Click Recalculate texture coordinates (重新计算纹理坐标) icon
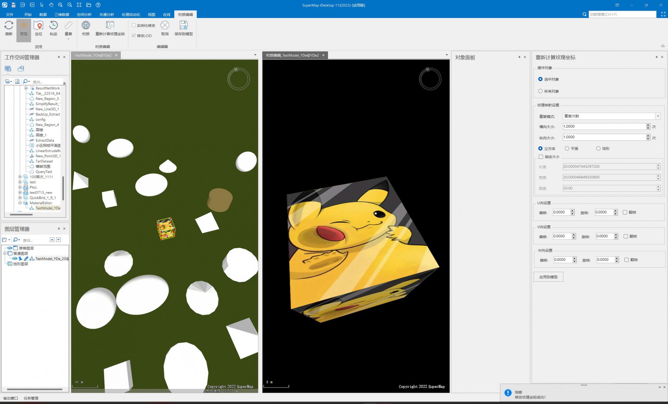 (x=110, y=25)
